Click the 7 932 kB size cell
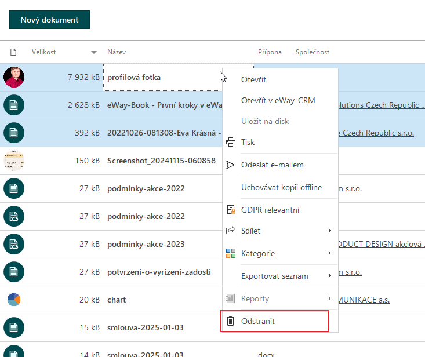The height and width of the screenshot is (357, 425). 83,78
